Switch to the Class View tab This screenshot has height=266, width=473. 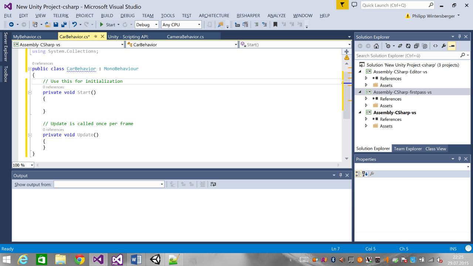(x=436, y=149)
